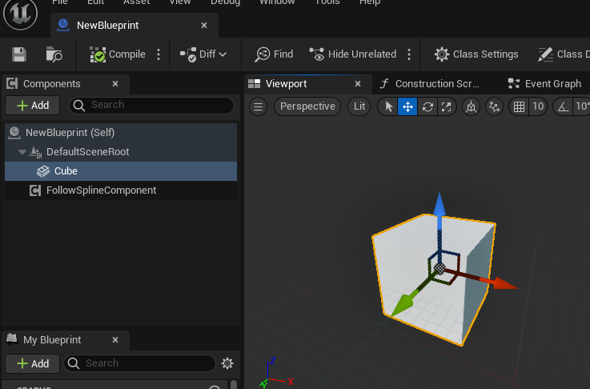Open rotation snap 10° dropdown
Image resolution: width=590 pixels, height=389 pixels.
[x=582, y=106]
